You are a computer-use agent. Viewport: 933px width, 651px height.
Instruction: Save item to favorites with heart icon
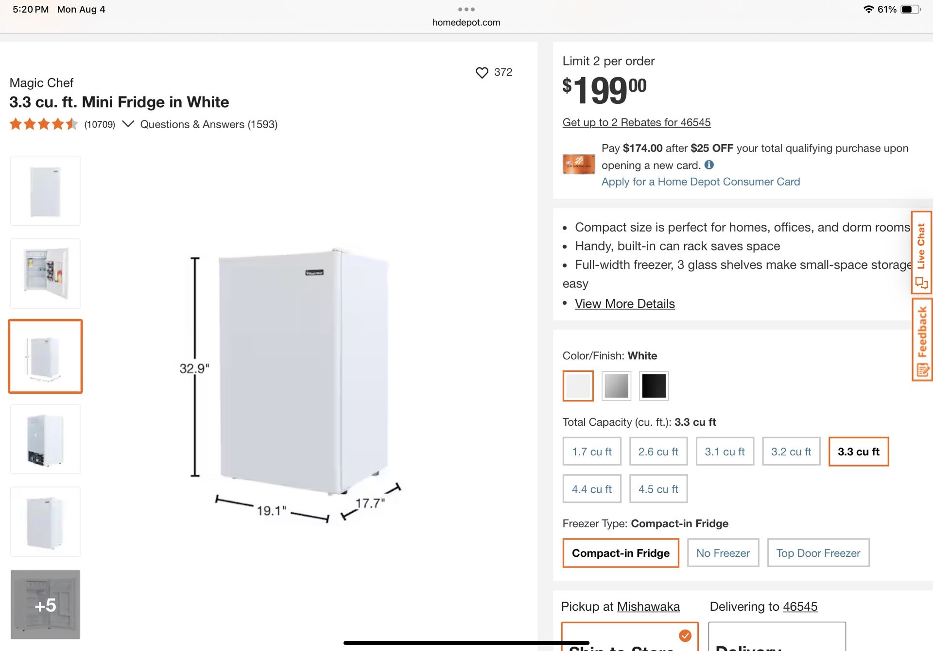482,72
